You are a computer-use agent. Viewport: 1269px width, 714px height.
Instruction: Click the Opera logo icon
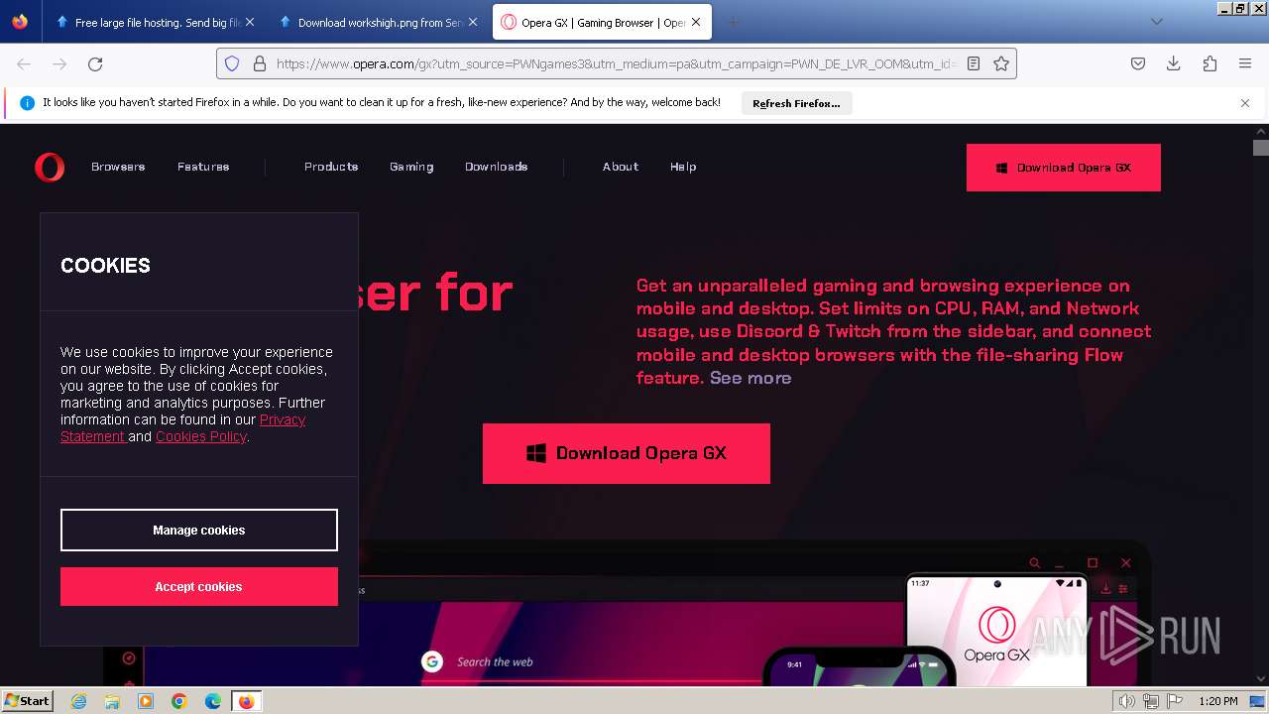pyautogui.click(x=50, y=168)
